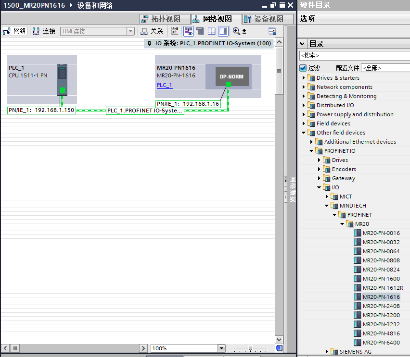Toggle the show address labels icon
The height and width of the screenshot is (357, 410).
tap(188, 31)
